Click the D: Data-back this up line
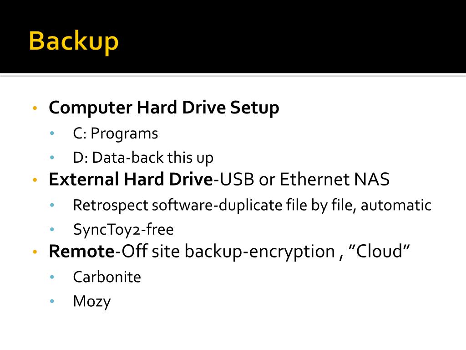The image size is (466, 350). tap(143, 158)
